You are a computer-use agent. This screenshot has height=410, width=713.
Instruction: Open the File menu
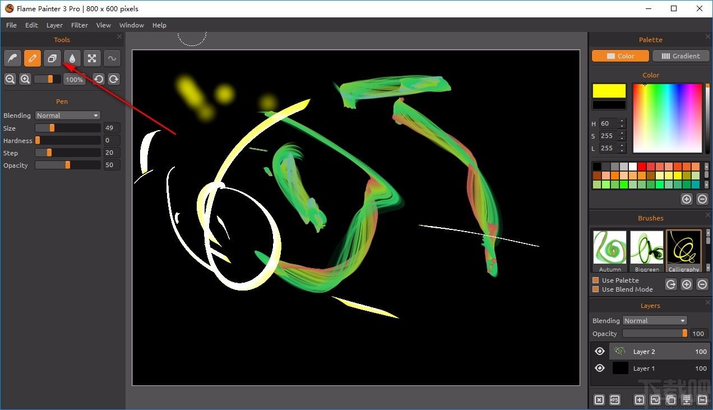click(x=11, y=25)
